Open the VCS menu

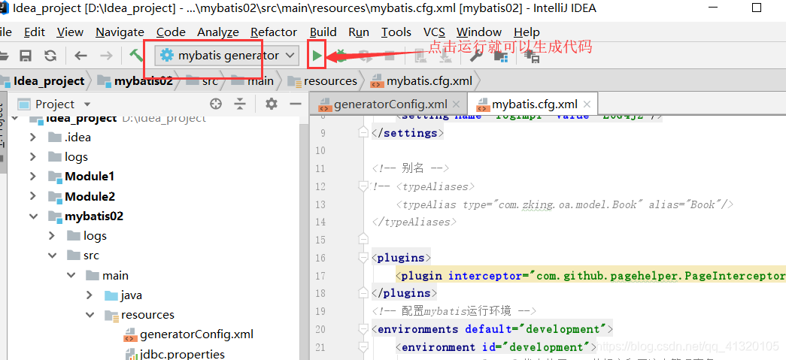(434, 32)
